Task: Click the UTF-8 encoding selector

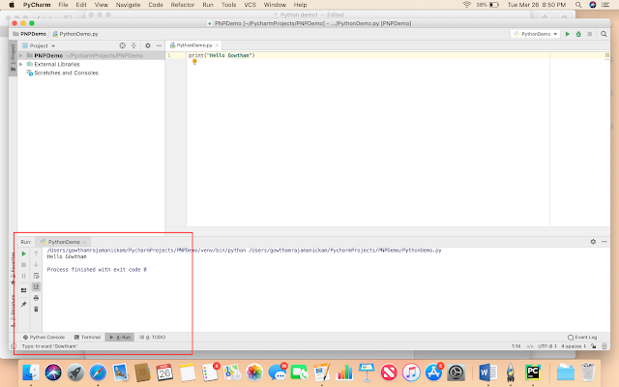Action: pos(547,346)
